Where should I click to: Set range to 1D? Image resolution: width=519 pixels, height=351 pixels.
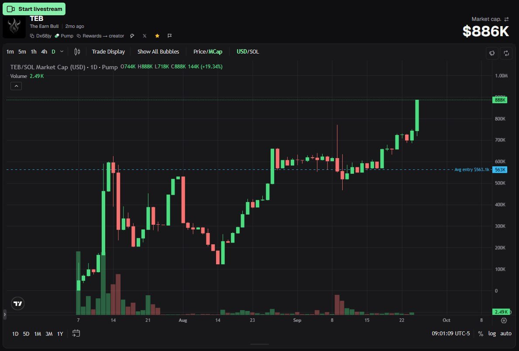point(15,334)
